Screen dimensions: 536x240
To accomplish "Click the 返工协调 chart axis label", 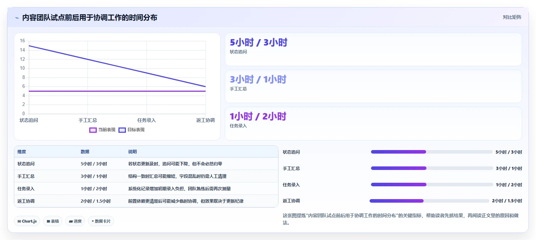I will pos(205,120).
